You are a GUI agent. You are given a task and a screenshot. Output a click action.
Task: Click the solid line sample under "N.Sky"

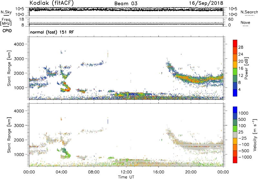6,16
